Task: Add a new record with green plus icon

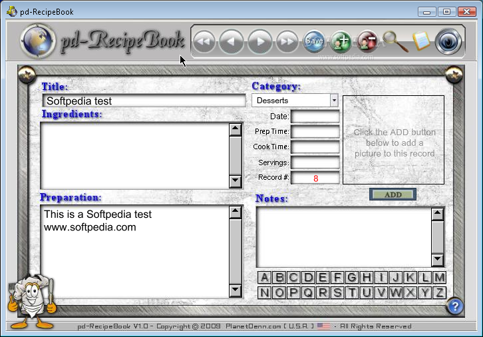Action: click(341, 41)
